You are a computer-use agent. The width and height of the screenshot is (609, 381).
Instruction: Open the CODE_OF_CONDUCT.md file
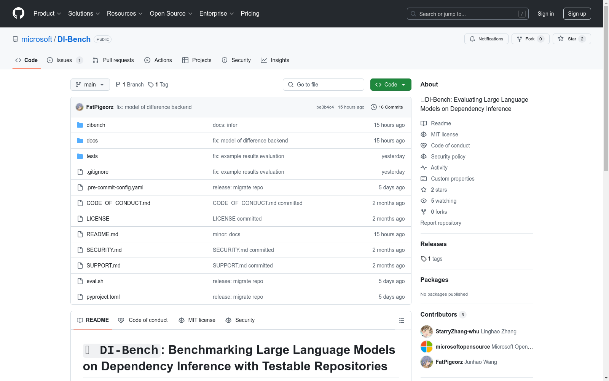[118, 203]
